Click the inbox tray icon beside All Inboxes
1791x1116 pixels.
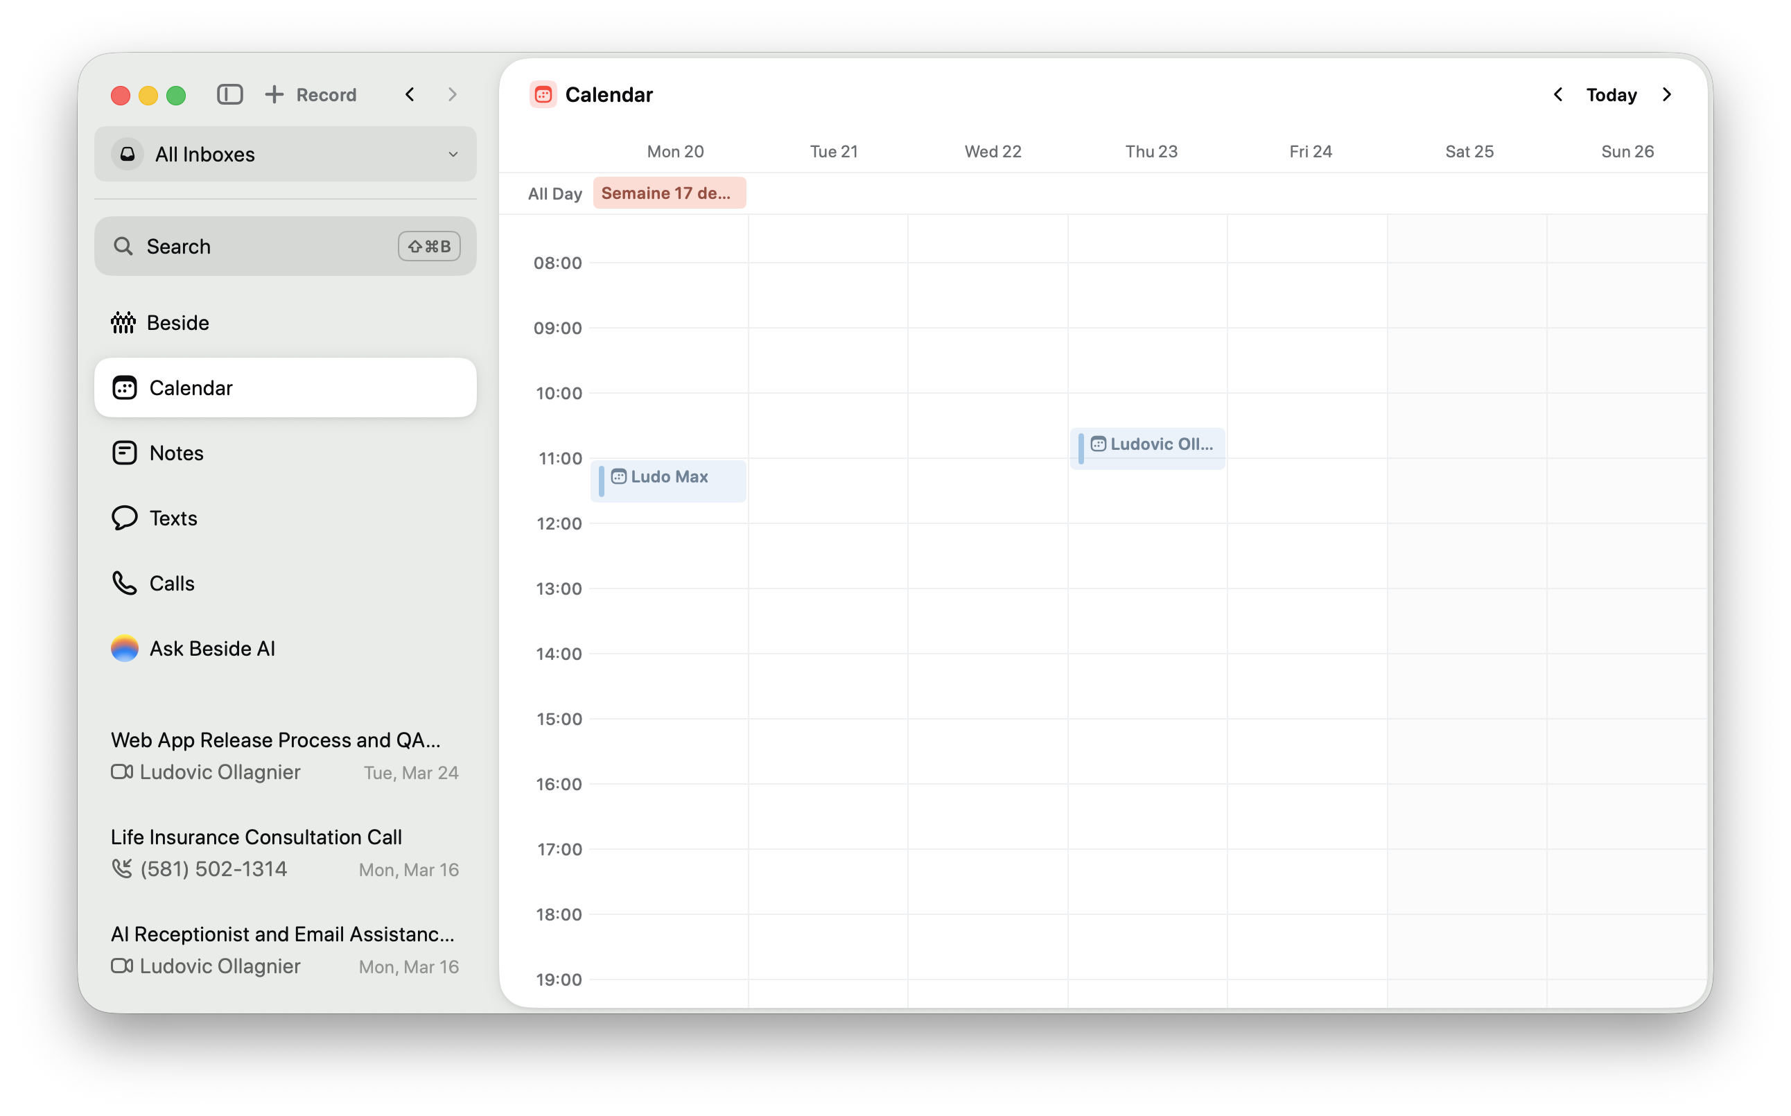tap(128, 153)
